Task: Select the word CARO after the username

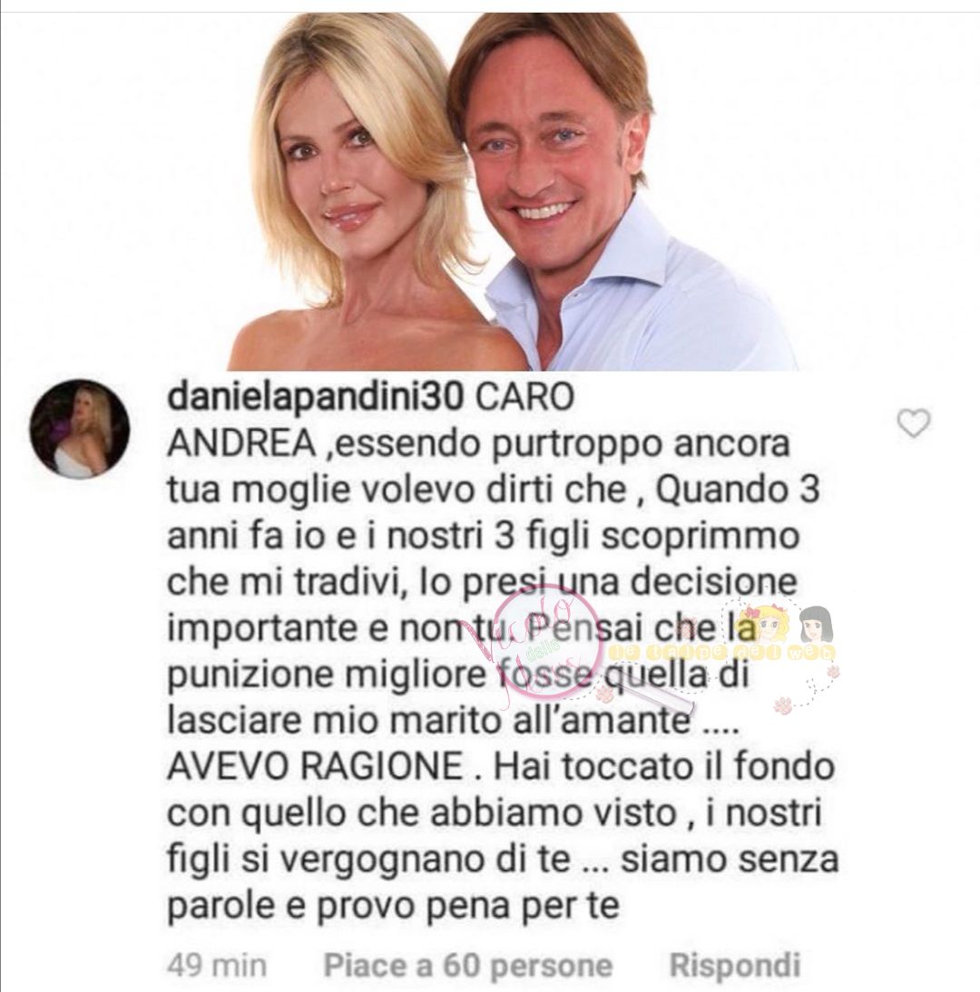Action: click(524, 397)
